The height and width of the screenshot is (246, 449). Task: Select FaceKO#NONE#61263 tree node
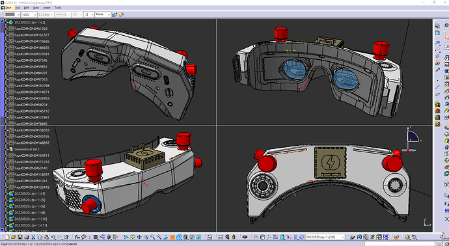coord(31,29)
